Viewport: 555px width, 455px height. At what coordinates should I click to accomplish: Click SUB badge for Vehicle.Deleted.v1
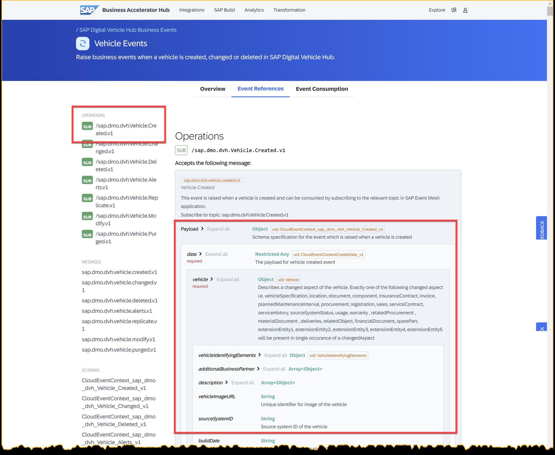[87, 163]
